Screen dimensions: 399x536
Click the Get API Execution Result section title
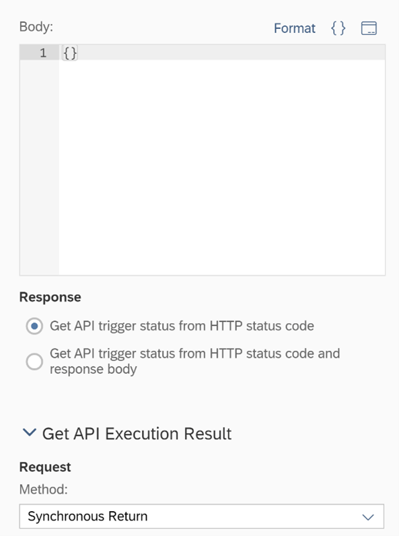pyautogui.click(x=137, y=434)
